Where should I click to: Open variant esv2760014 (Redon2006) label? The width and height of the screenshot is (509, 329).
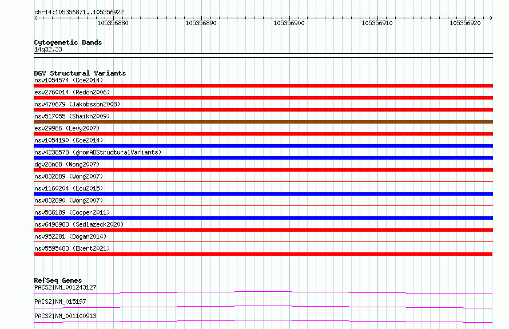point(72,92)
